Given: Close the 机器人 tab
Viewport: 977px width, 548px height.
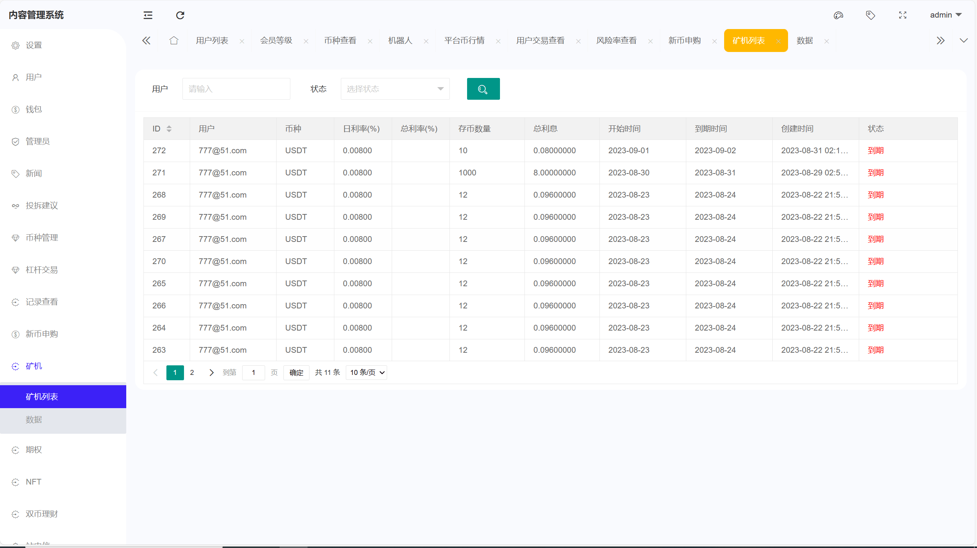Looking at the screenshot, I should (x=426, y=41).
